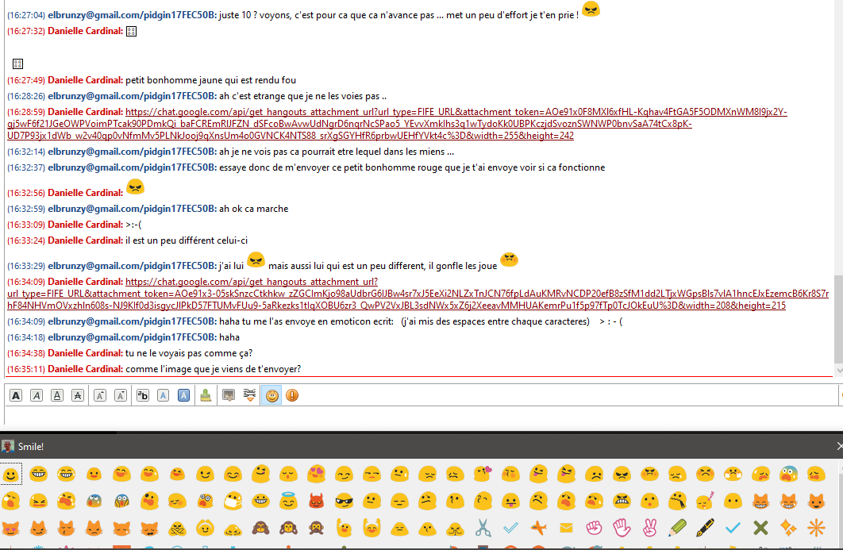Screen dimensions: 843x550
Task: Pick the sleeping face with zzz emoji
Action: [705, 501]
